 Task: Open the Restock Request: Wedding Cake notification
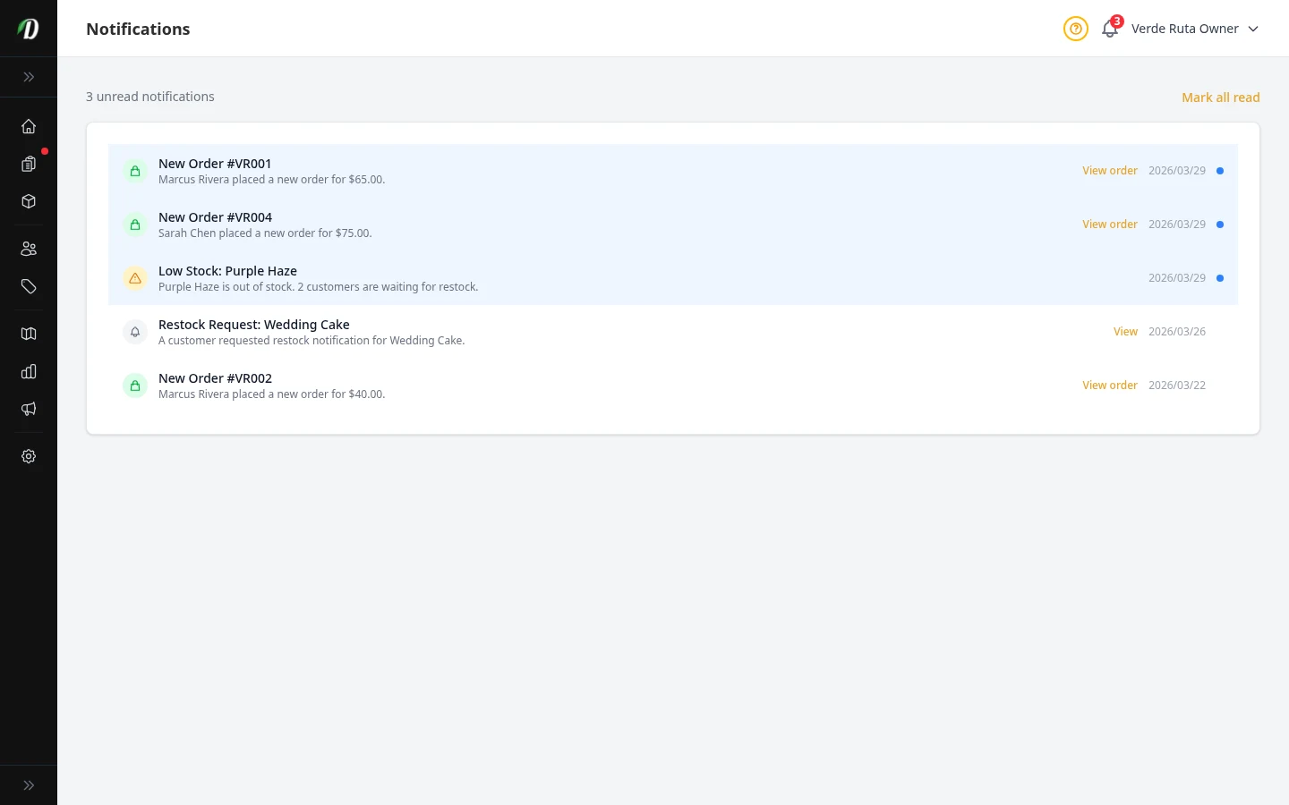coord(254,325)
